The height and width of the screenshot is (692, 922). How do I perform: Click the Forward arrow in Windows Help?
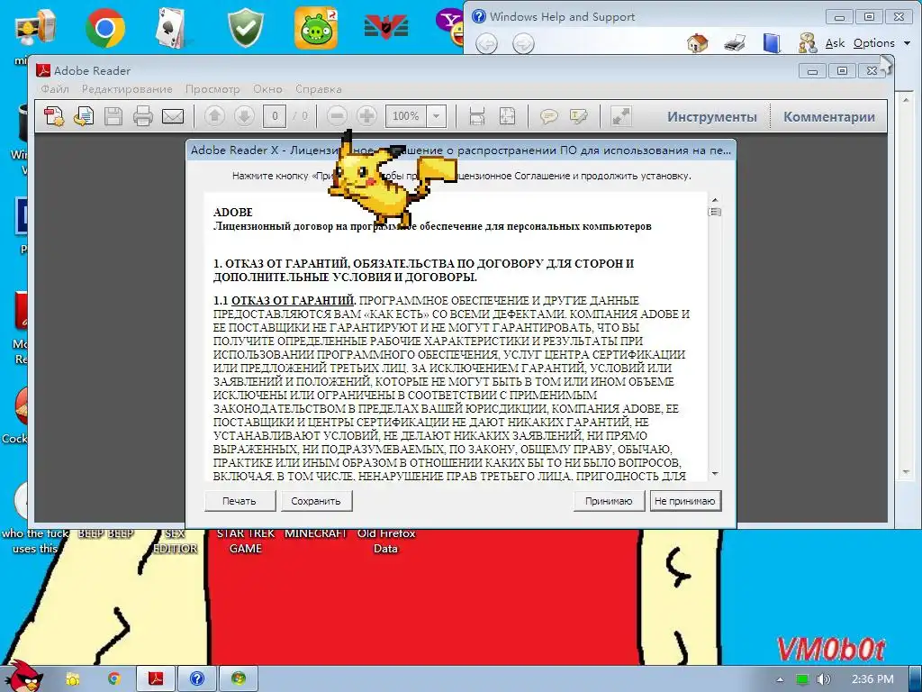[x=523, y=43]
